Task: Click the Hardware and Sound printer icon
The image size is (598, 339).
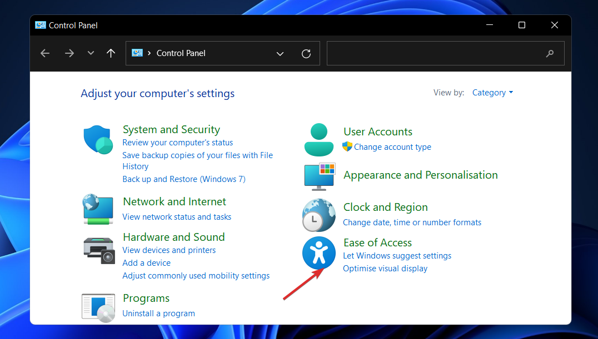Action: pos(98,250)
